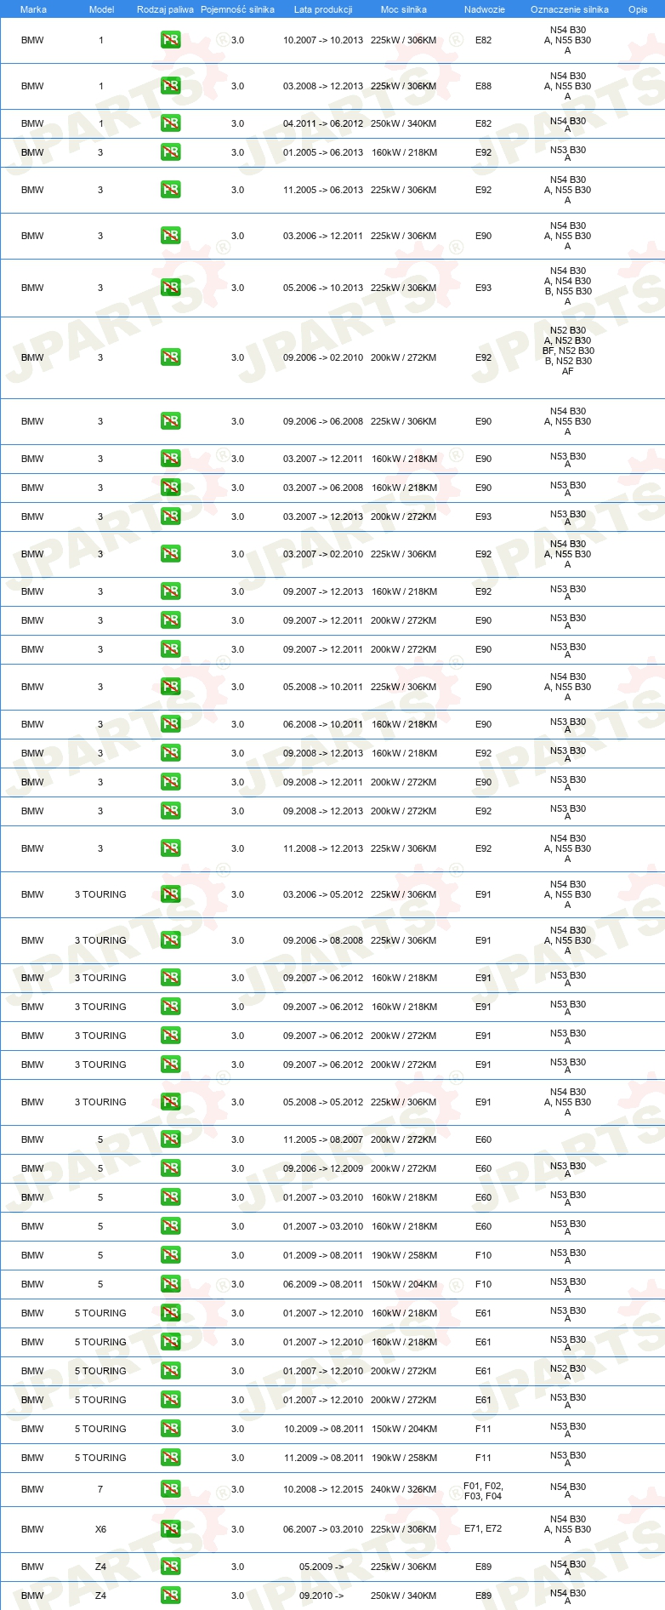
Task: Click production date 05.2009 -> in Z4 row
Action: tap(321, 1567)
